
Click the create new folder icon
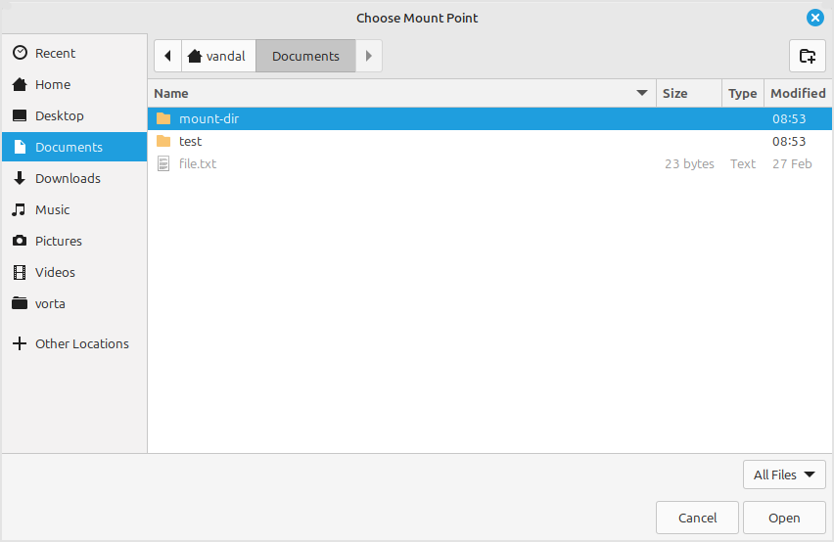click(807, 56)
